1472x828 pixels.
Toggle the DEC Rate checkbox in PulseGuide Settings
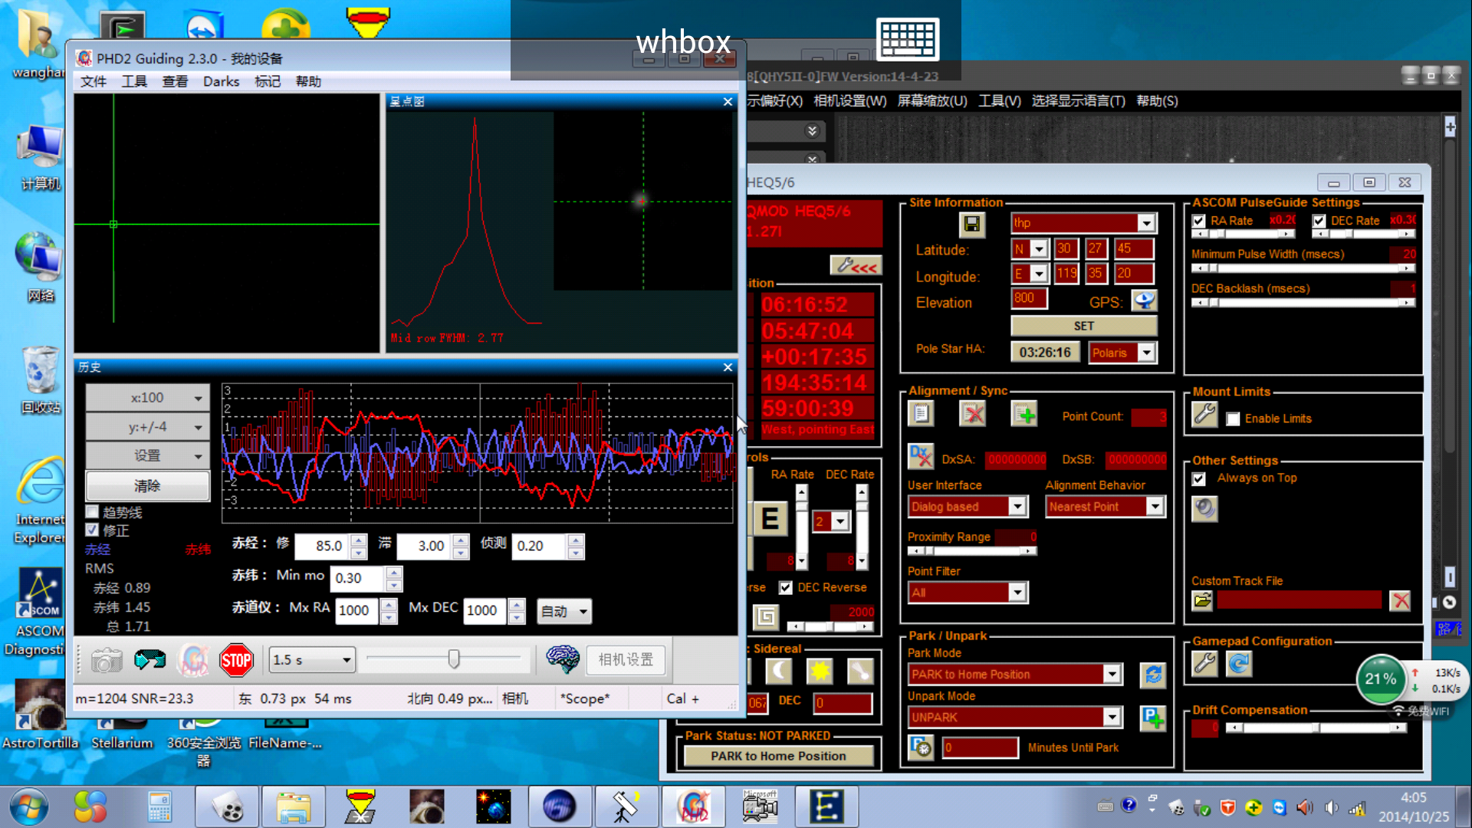[x=1319, y=221]
